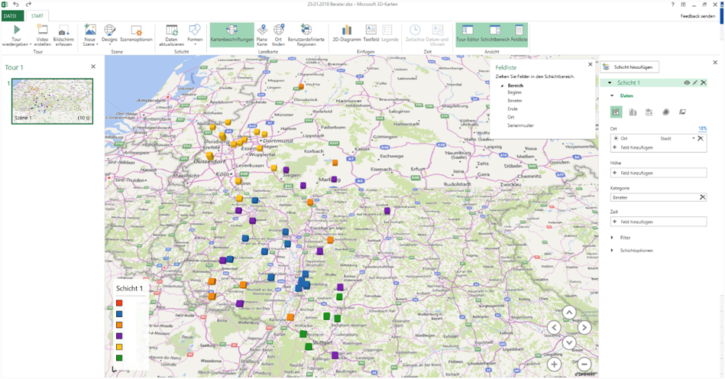
Task: Click Daten aktualisieren icon
Action: (172, 31)
